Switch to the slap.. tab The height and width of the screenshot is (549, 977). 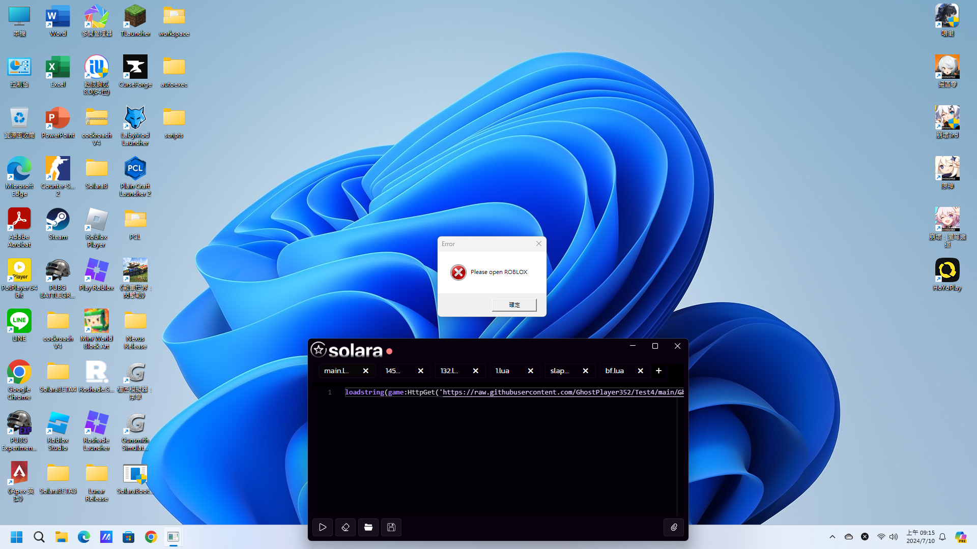[x=560, y=371]
